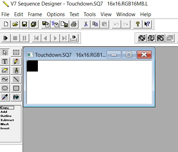Choose Subtract drawing mode
Screen dimensions: 178x152
[x=7, y=120]
